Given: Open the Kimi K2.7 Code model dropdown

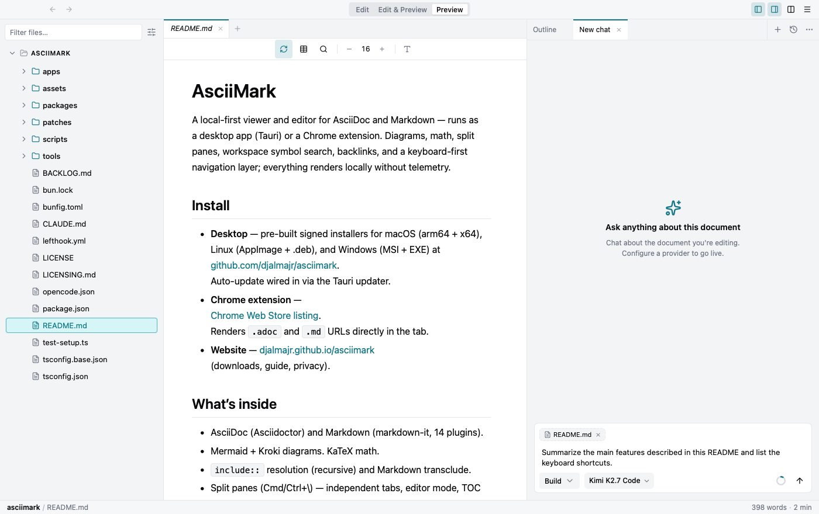Looking at the screenshot, I should point(619,481).
